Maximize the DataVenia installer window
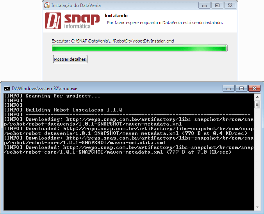 [218, 5]
